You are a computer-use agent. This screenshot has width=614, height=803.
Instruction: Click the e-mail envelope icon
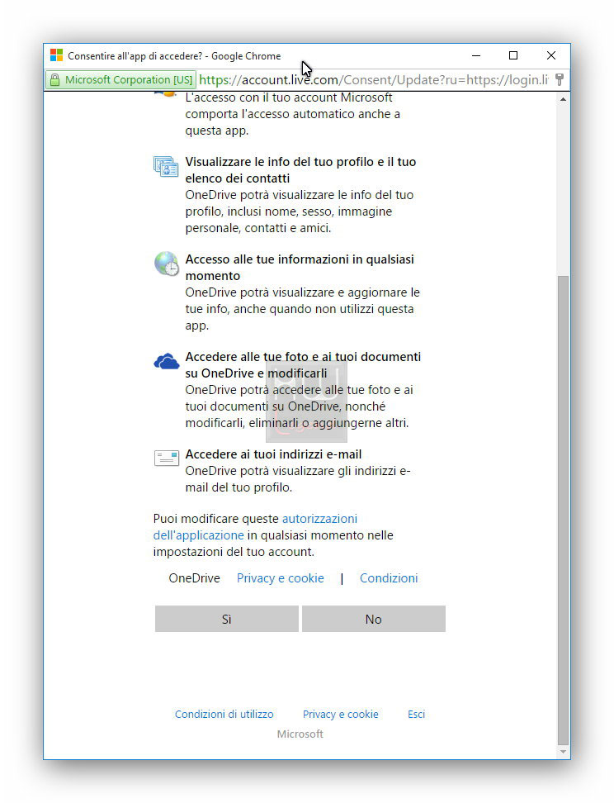click(167, 458)
